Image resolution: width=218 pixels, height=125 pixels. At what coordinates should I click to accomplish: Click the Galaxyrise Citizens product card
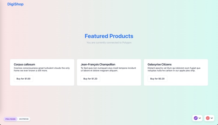pos(176,72)
